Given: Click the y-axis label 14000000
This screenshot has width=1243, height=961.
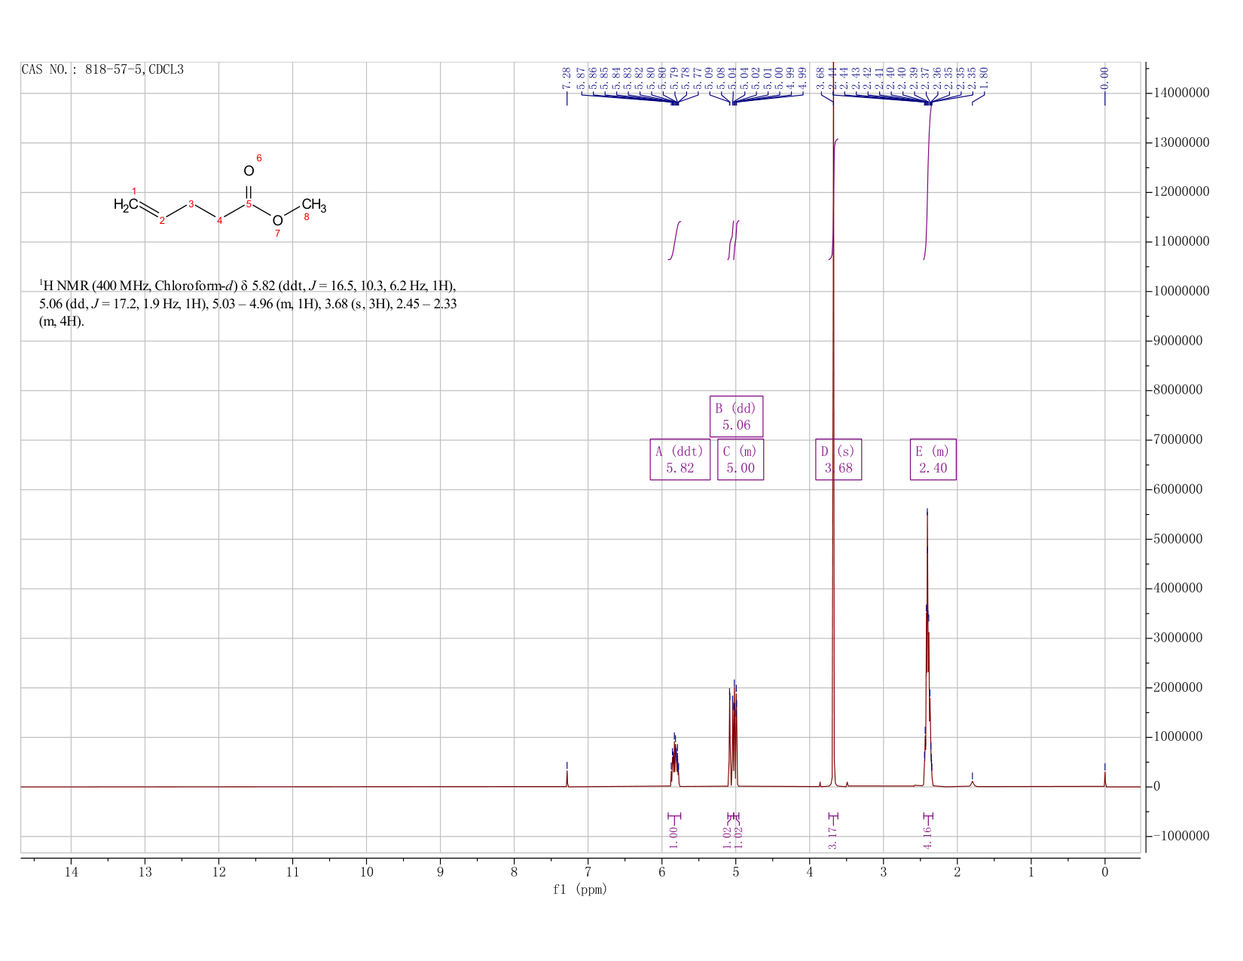Looking at the screenshot, I should 1181,93.
